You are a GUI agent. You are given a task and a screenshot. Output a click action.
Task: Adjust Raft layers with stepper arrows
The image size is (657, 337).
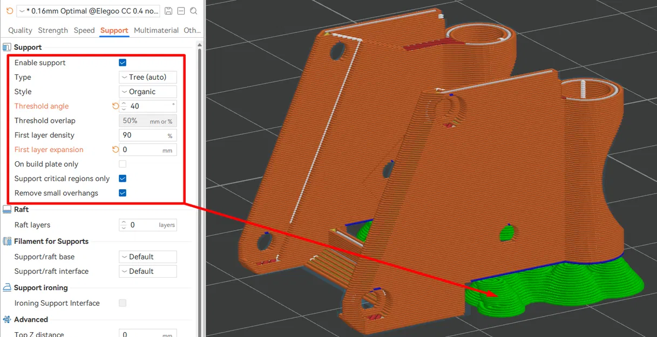(x=124, y=225)
